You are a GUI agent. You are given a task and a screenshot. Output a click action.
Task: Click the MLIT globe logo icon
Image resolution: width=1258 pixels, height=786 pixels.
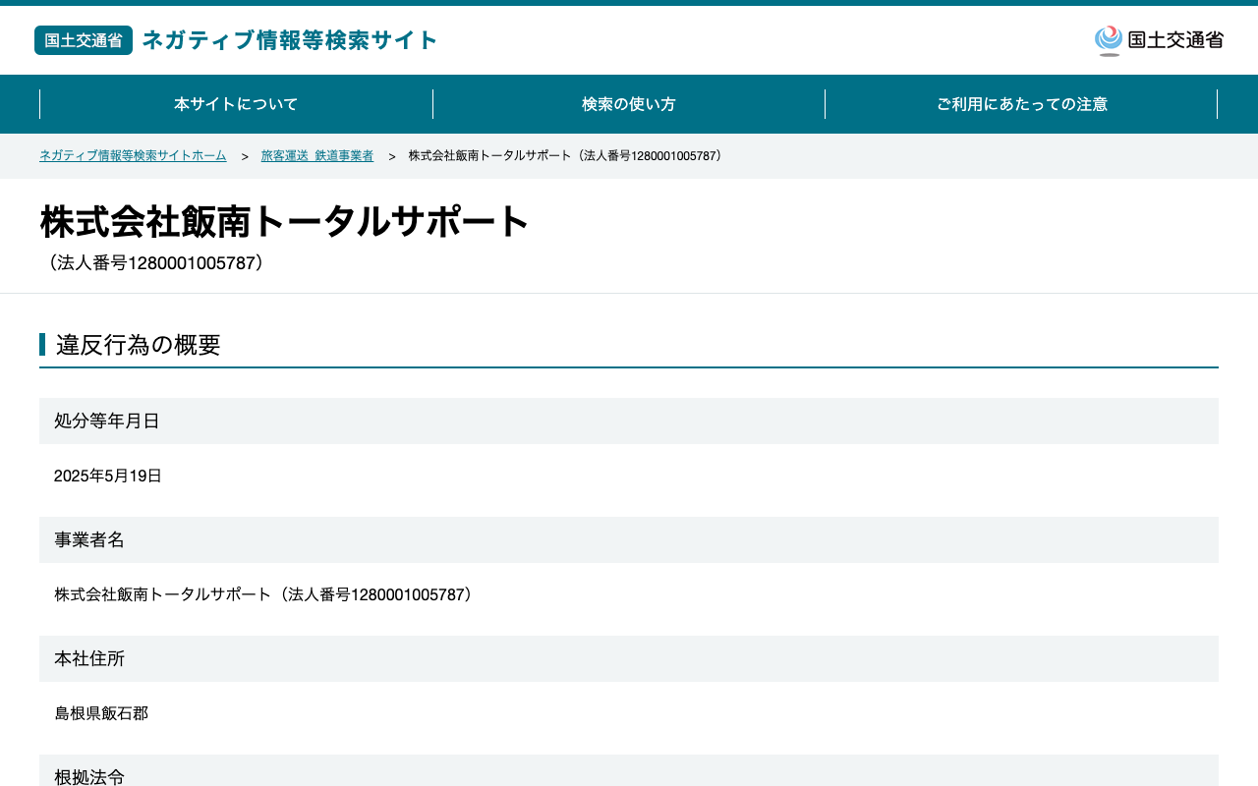[x=1109, y=40]
